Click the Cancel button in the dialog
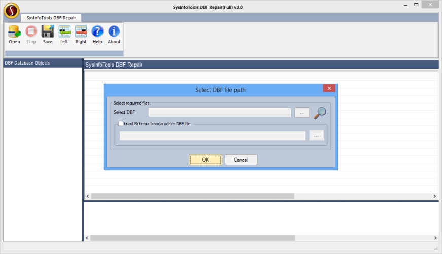 tap(241, 160)
